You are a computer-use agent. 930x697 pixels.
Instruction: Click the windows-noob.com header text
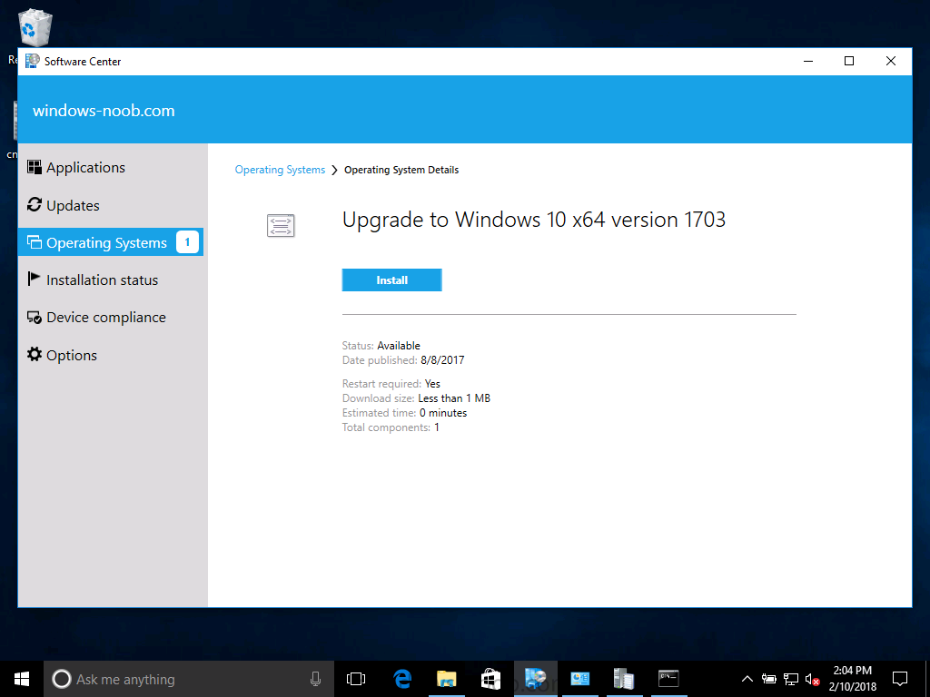pos(104,111)
